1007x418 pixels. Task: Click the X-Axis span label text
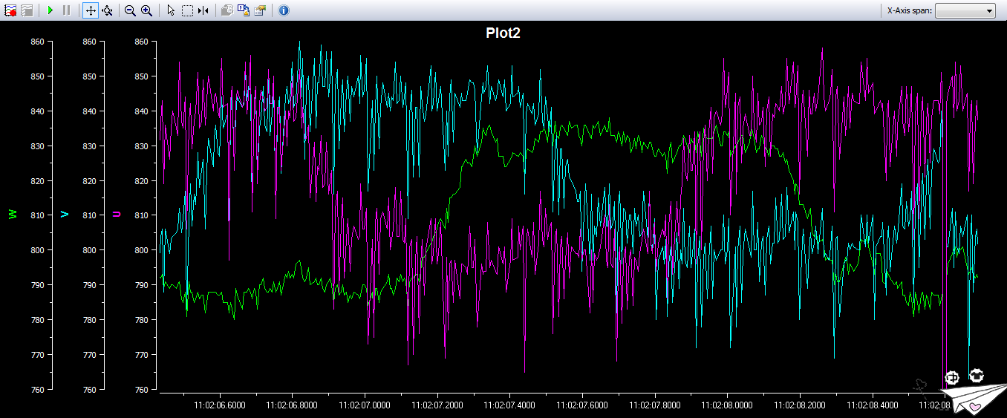click(909, 10)
